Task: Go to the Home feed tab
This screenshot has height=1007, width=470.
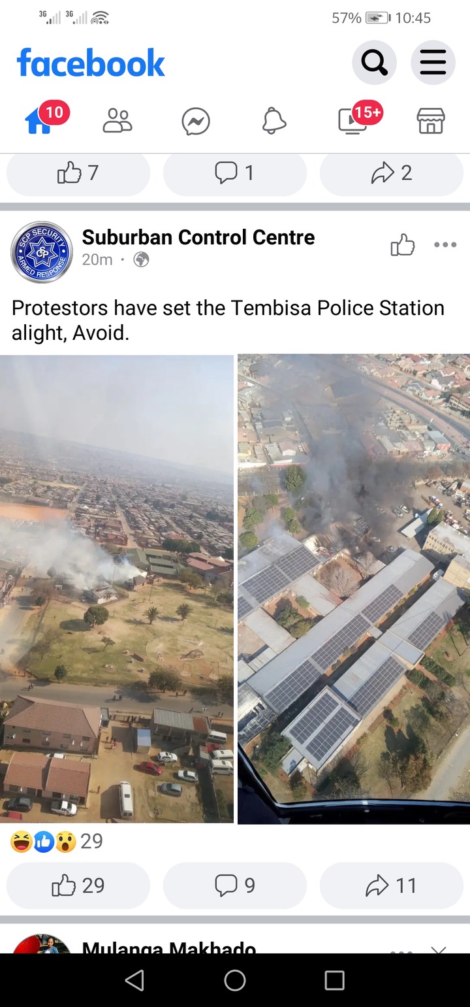Action: tap(39, 121)
